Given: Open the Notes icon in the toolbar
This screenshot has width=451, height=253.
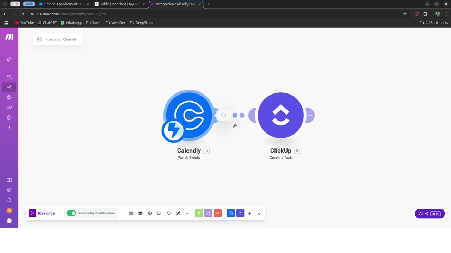Looking at the screenshot, I should [159, 213].
